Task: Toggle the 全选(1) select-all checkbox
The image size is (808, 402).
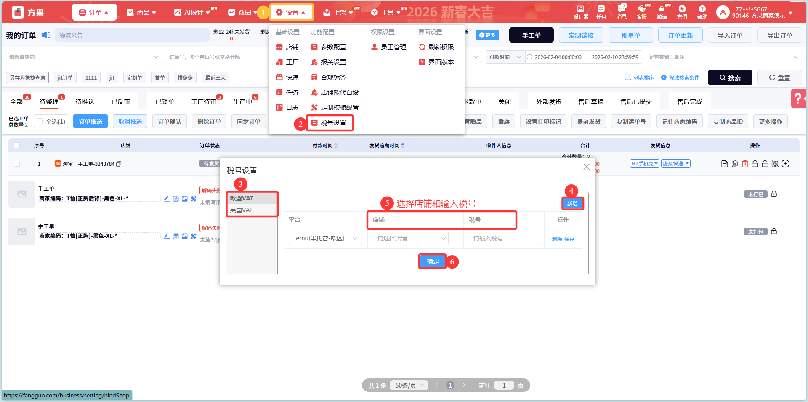Action: (x=40, y=121)
